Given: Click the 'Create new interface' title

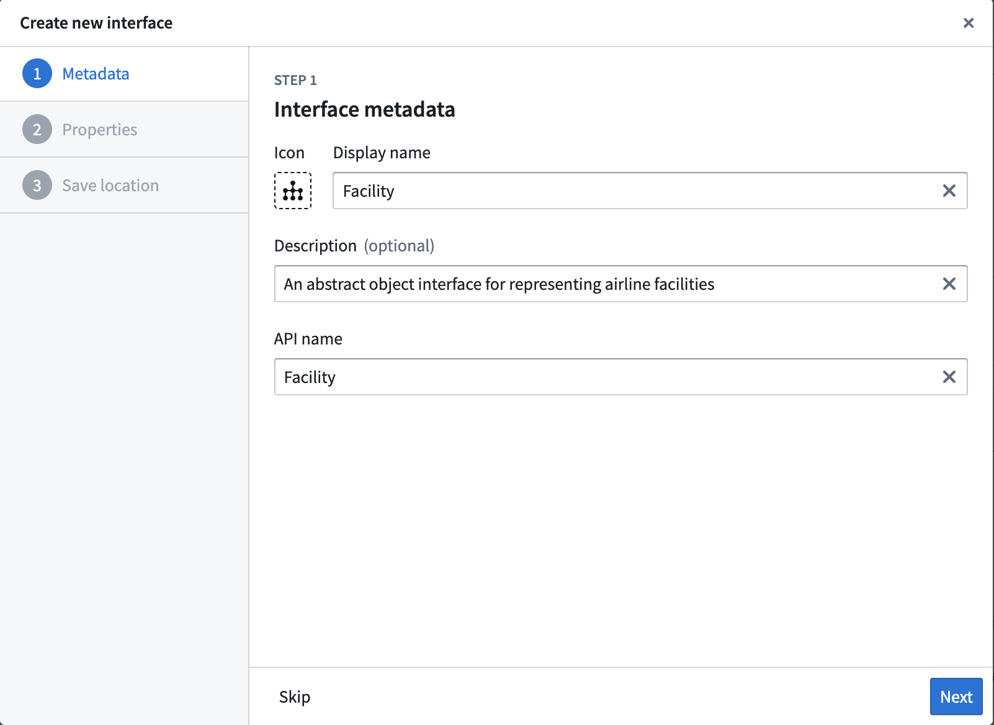Looking at the screenshot, I should (96, 23).
